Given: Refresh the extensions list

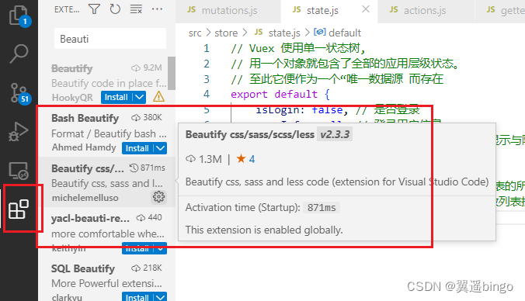Looking at the screenshot, I should 115,9.
